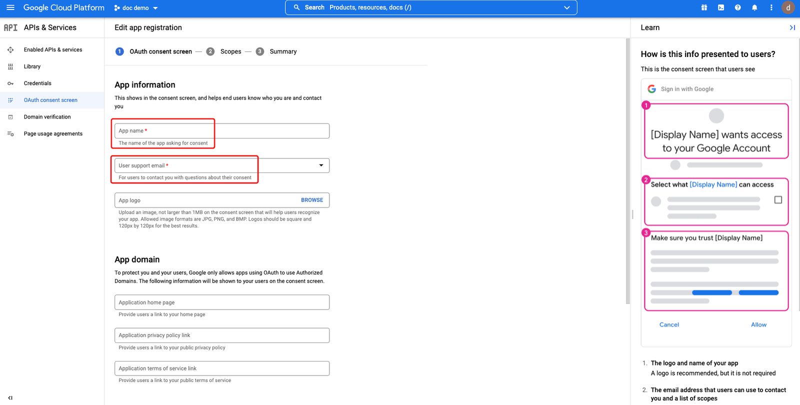This screenshot has width=800, height=405.
Task: Click the App logo field
Action: 222,200
